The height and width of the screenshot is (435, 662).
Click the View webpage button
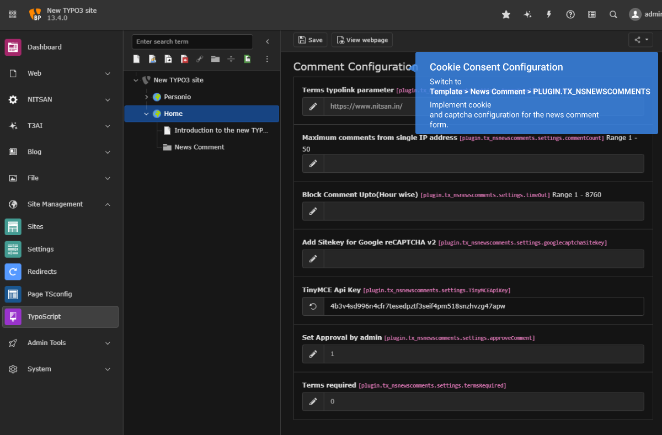pos(362,40)
